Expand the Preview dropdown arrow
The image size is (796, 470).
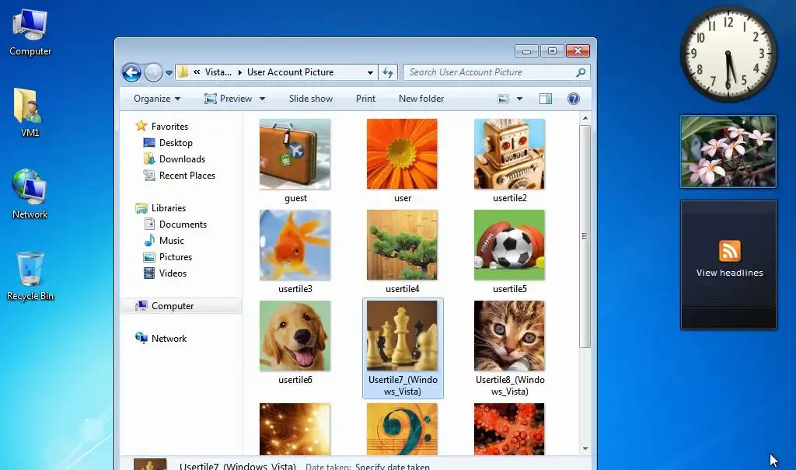[262, 99]
